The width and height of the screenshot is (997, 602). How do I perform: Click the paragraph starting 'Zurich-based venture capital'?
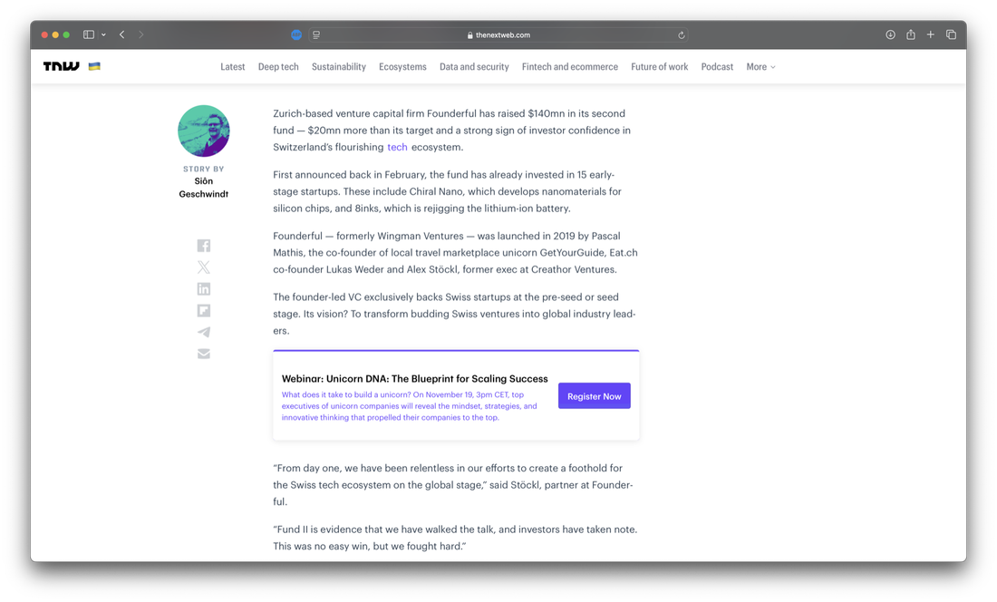[452, 131]
